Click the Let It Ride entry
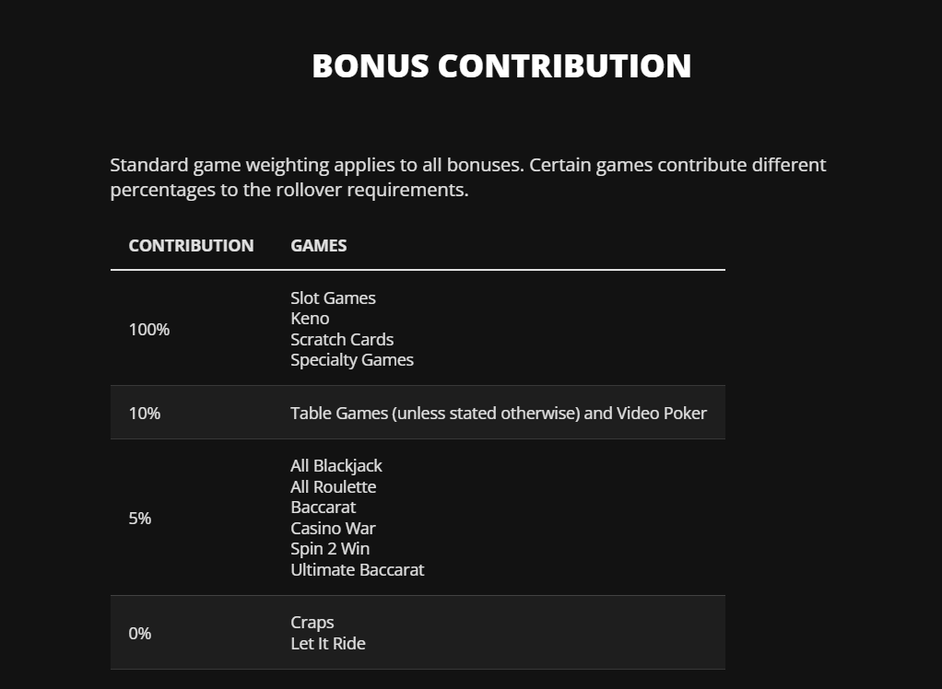This screenshot has height=689, width=942. pos(328,644)
